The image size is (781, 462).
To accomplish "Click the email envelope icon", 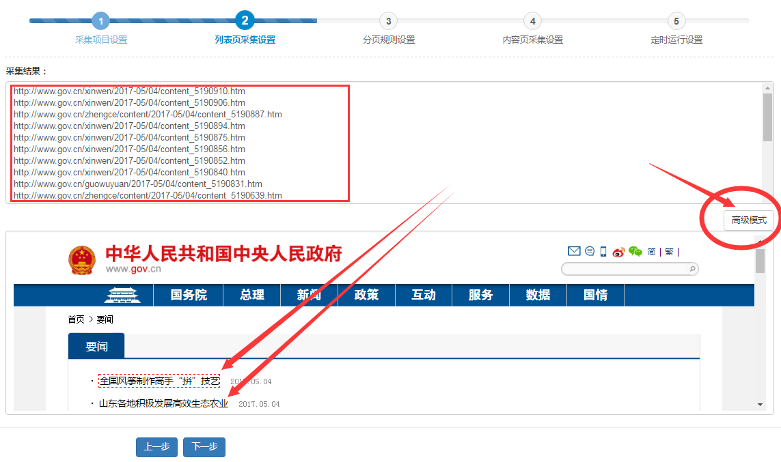I will 574,252.
